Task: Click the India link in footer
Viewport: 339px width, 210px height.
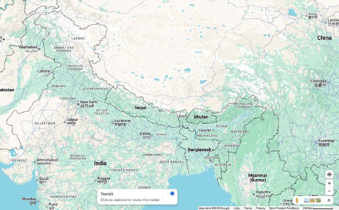Action: tap(236, 208)
